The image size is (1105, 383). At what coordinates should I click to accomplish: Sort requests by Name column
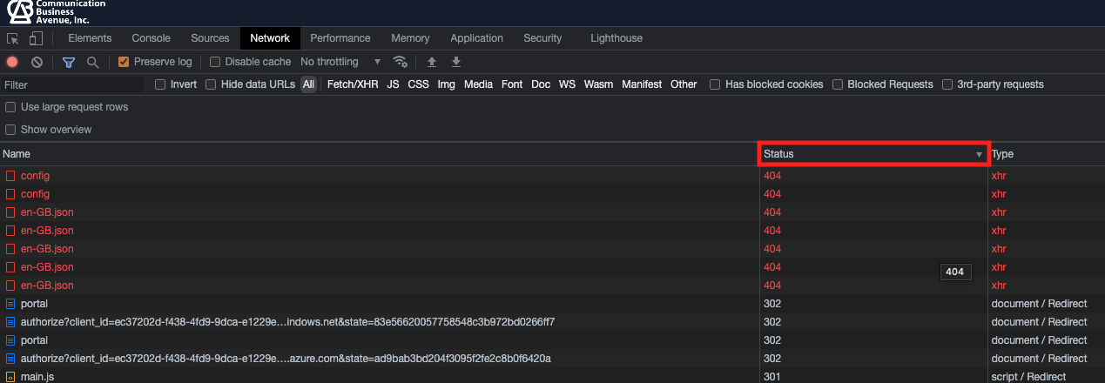(379, 154)
